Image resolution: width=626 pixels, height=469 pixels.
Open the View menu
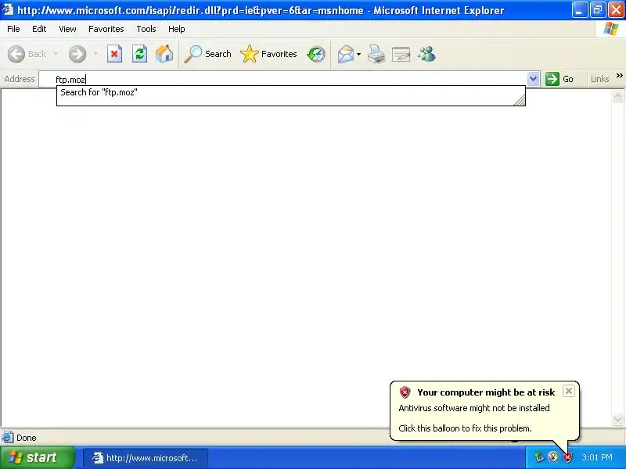coord(67,29)
